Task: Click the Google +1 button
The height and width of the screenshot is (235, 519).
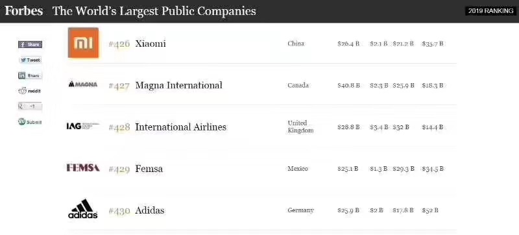Action: [x=30, y=106]
